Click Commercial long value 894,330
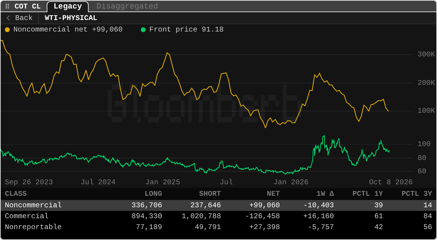The height and width of the screenshot is (240, 437). click(147, 216)
